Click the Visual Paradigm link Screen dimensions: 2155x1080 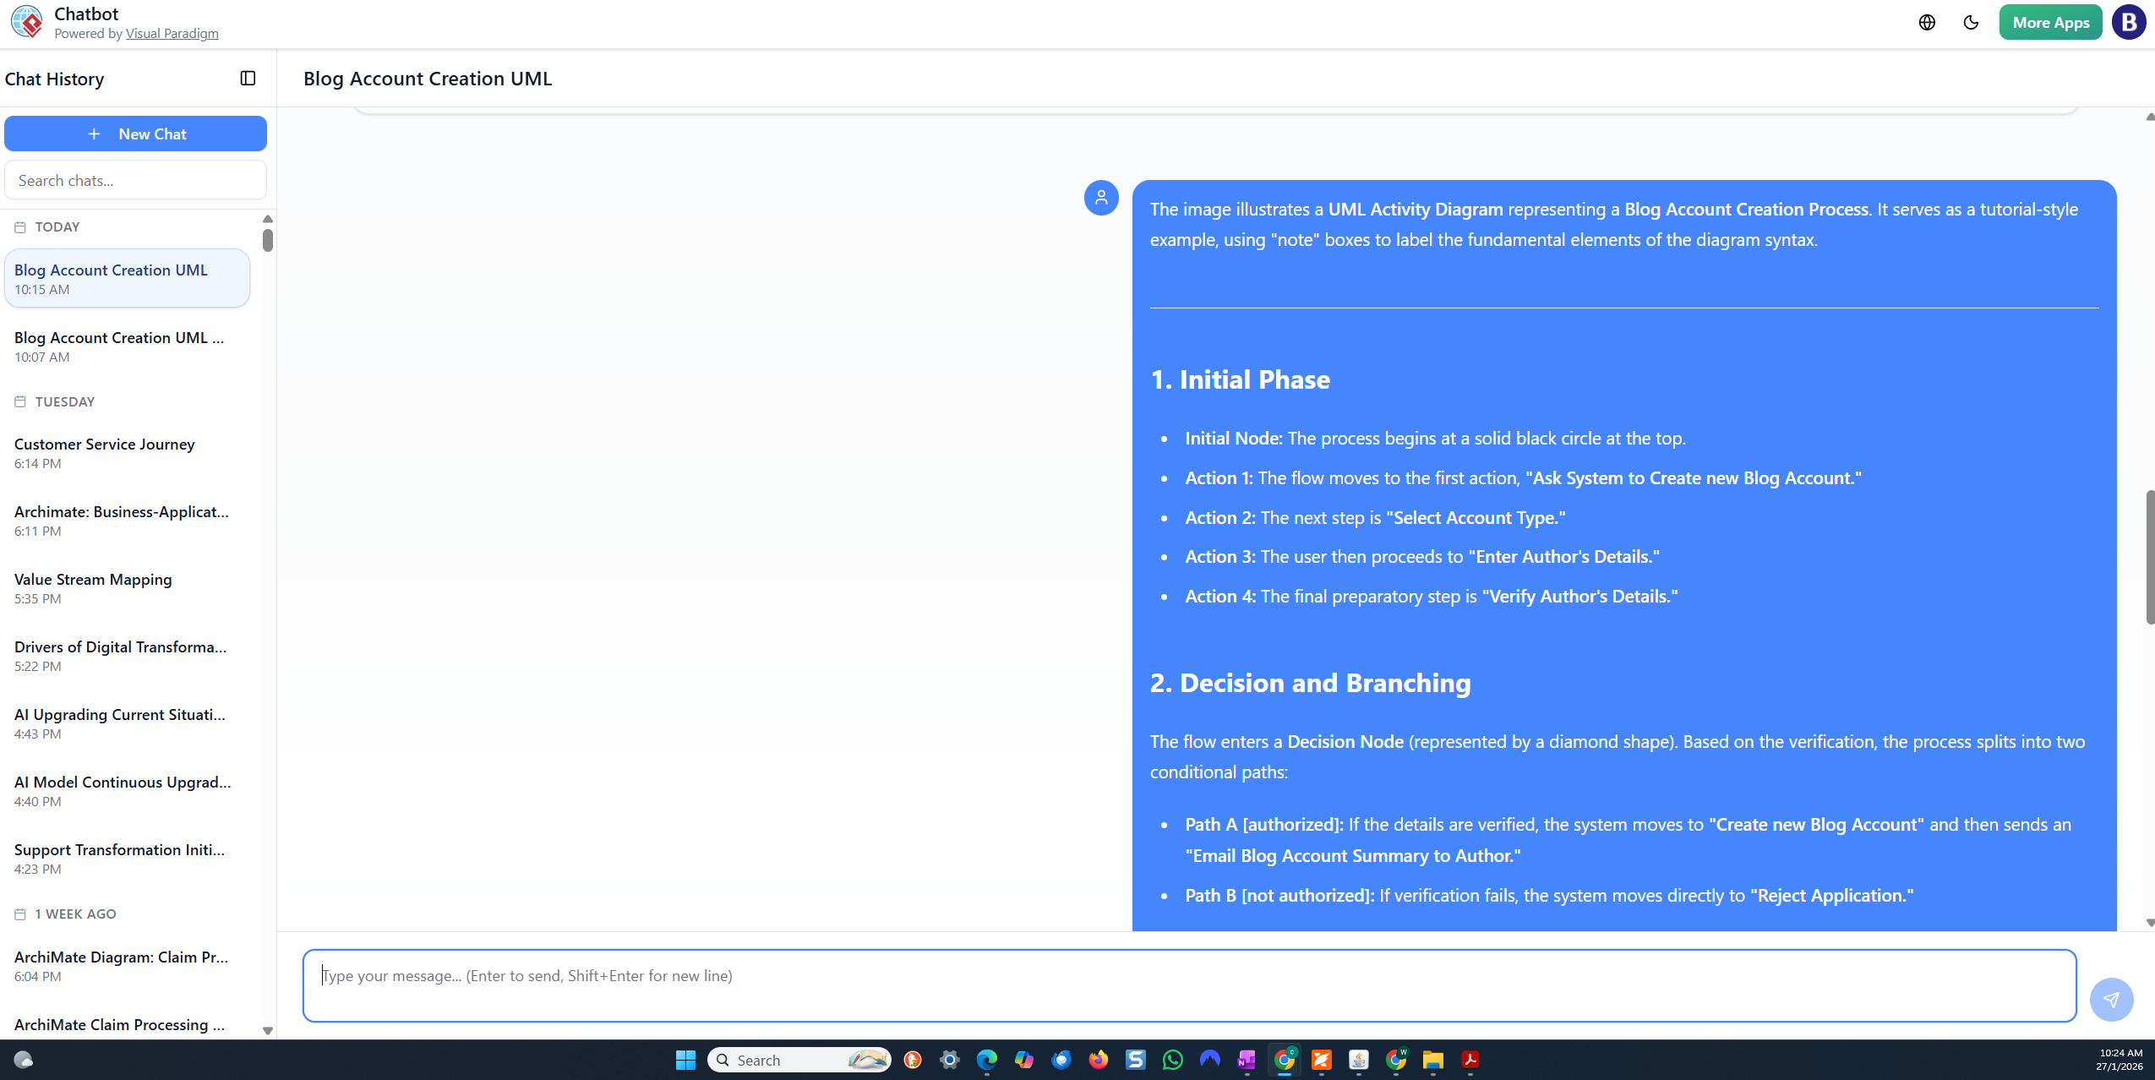point(172,33)
